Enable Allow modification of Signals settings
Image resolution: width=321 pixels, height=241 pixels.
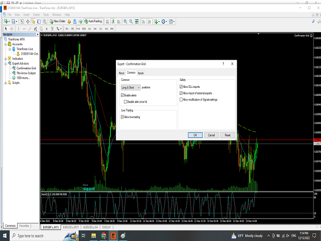click(x=181, y=99)
